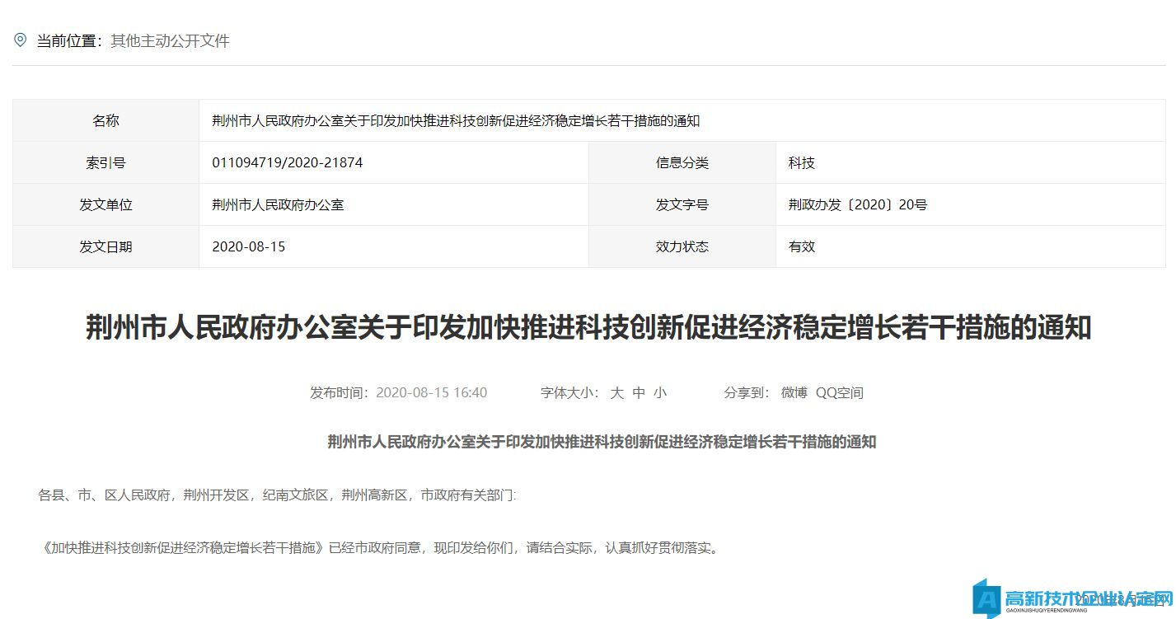Click the 2020-08-15 issue date cell
Image resolution: width=1176 pixels, height=619 pixels.
[394, 246]
